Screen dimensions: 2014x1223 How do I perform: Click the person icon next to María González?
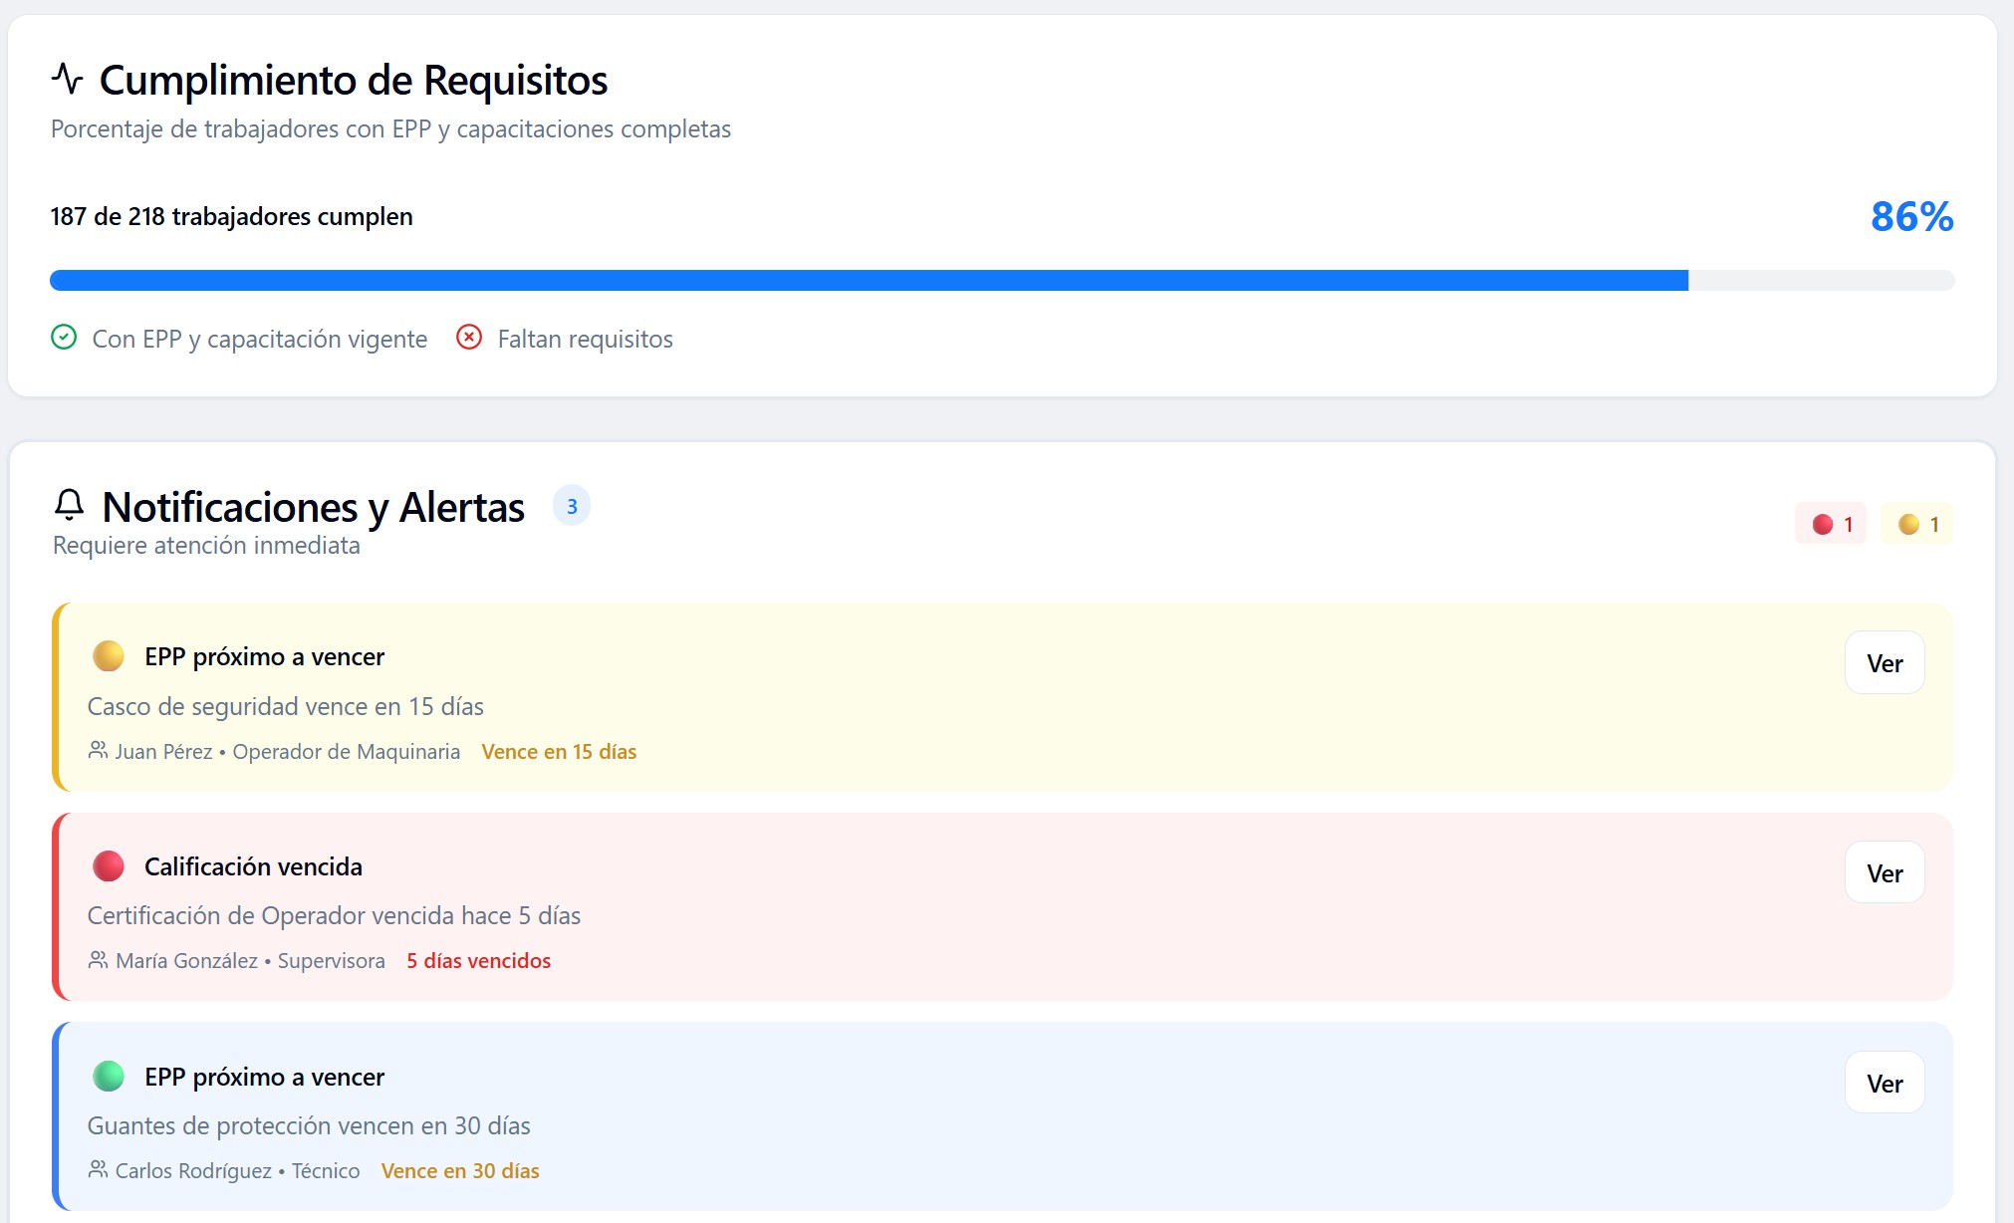tap(98, 960)
